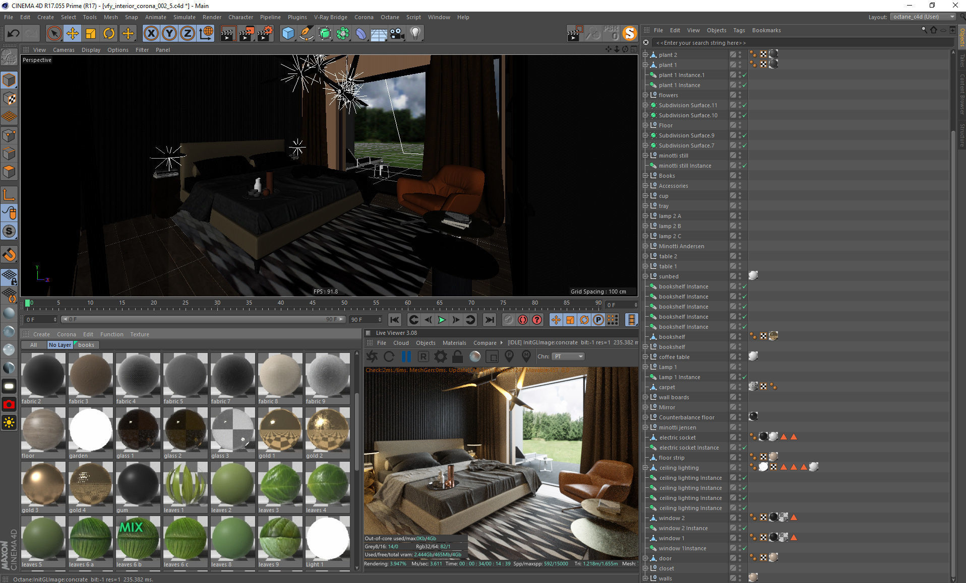The height and width of the screenshot is (583, 966).
Task: Click the autokeying button
Action: (x=523, y=320)
